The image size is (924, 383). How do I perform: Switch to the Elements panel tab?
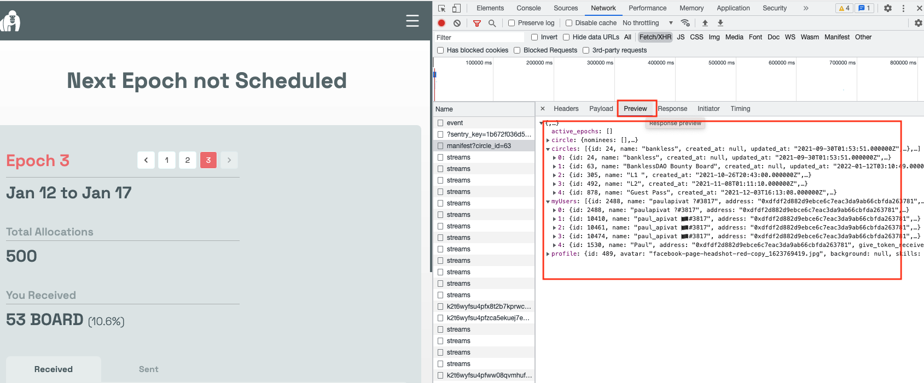click(x=490, y=8)
